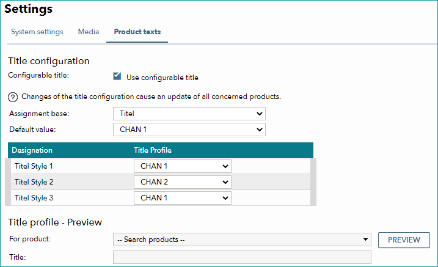
Task: Uncheck Use configurable title checkbox
Action: 117,76
